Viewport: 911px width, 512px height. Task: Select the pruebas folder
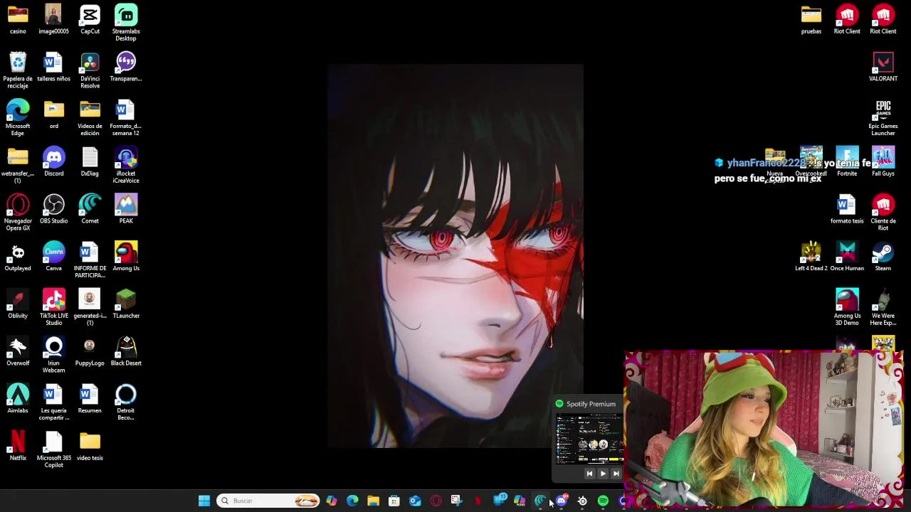click(811, 19)
